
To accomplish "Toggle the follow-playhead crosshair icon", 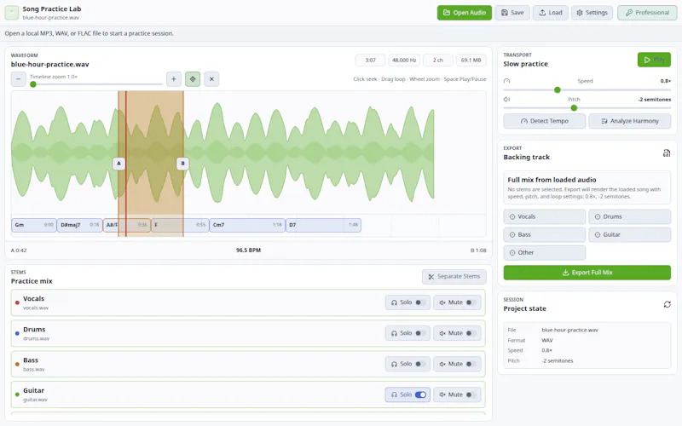I will tap(193, 79).
